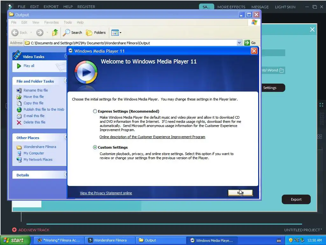Switch to Working Filmora Ac... taskbar button
326x245 pixels.
(59, 240)
